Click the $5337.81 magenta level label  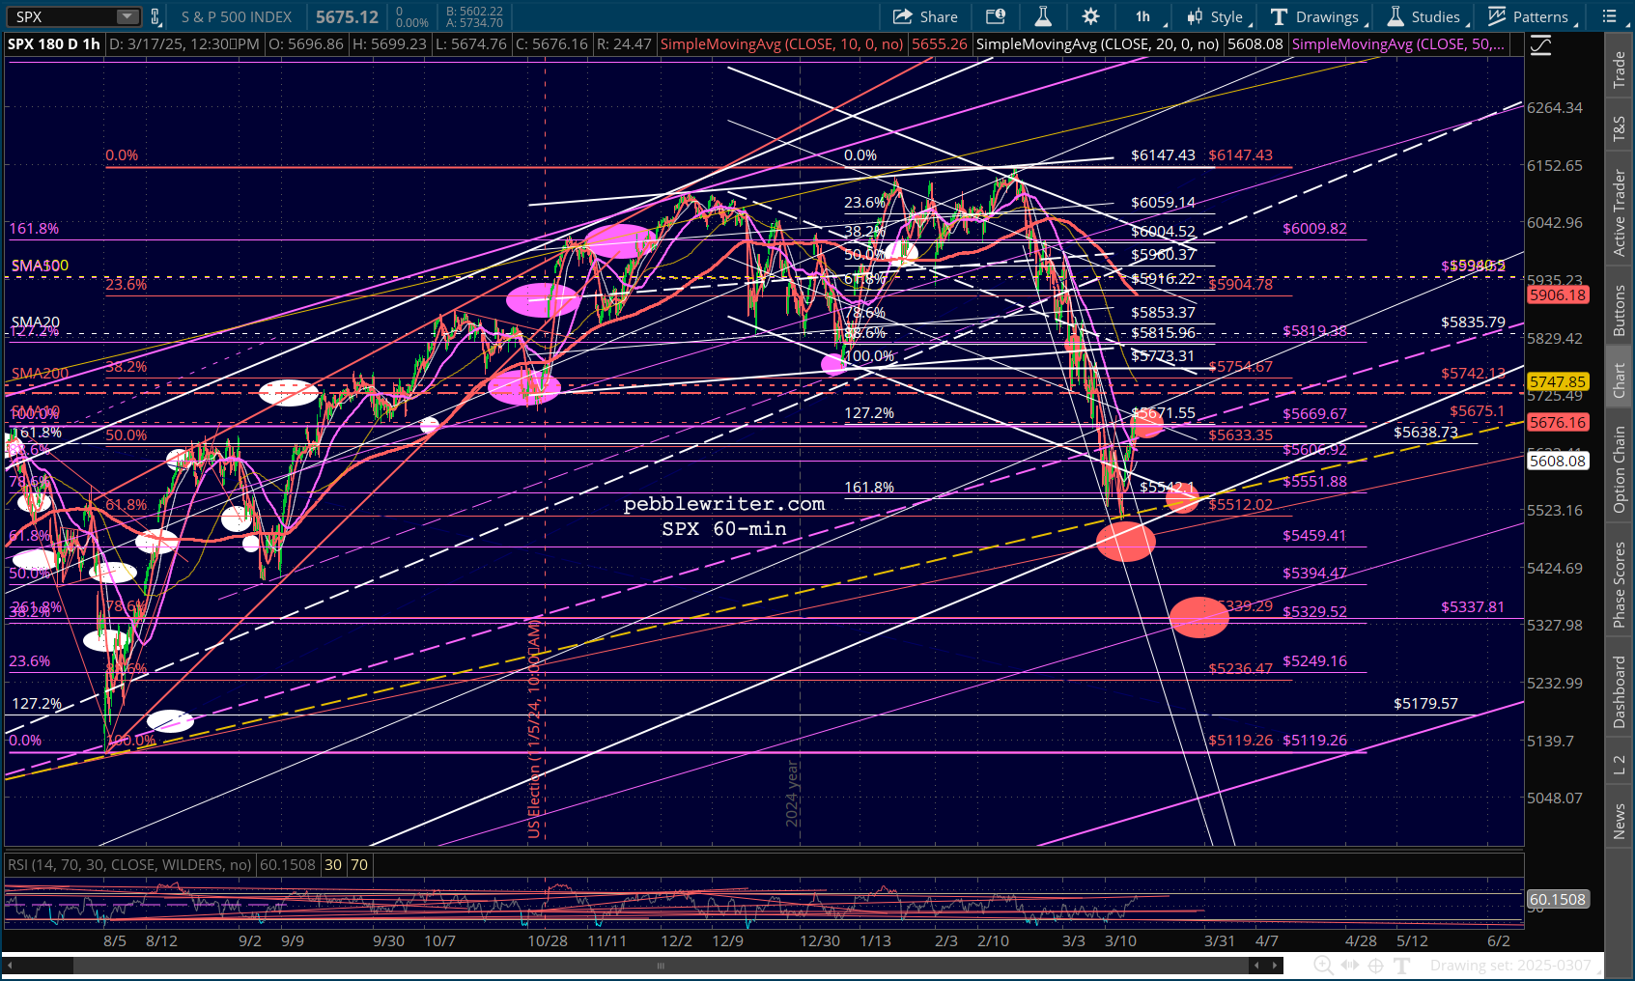click(x=1473, y=607)
